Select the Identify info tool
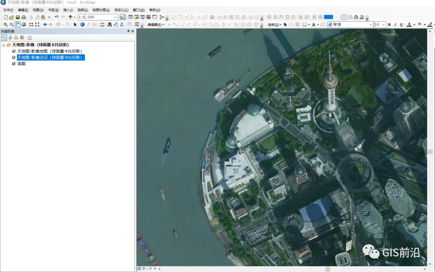Image resolution: width=435 pixels, height=272 pixels. 82,25
